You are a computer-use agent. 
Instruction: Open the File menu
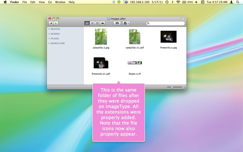pyautogui.click(x=25, y=2)
